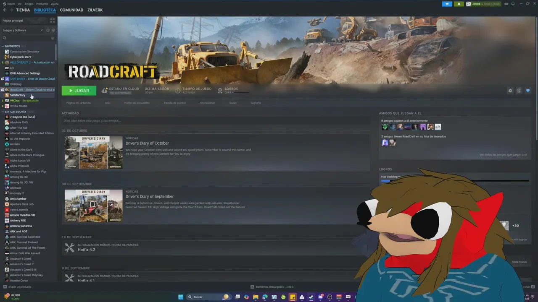Image resolution: width=538 pixels, height=302 pixels.
Task: Go back with the left navigation arrow
Action: tap(5, 10)
